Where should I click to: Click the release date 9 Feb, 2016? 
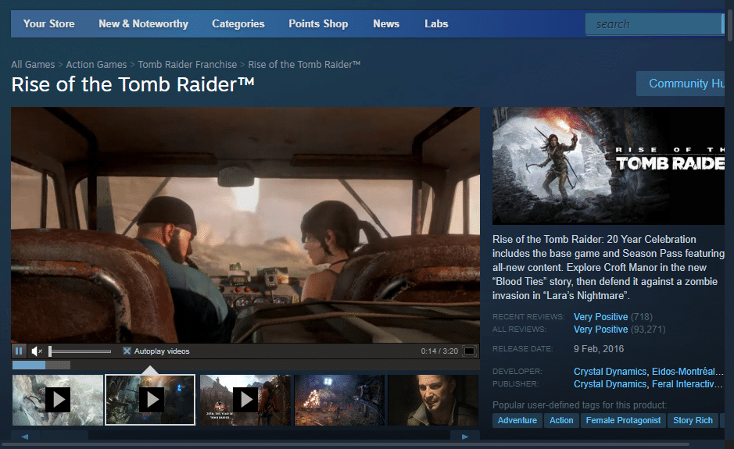tap(599, 349)
